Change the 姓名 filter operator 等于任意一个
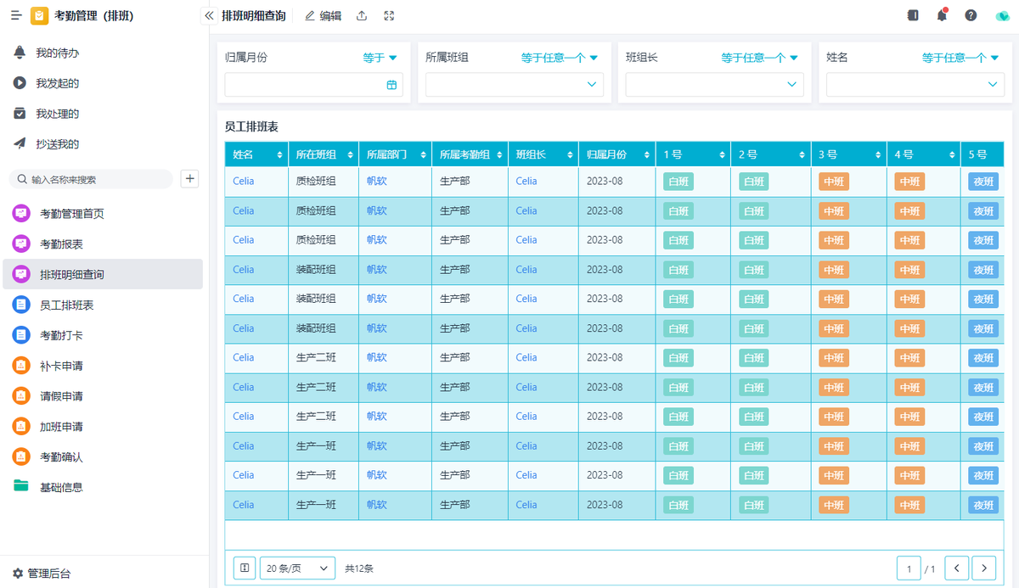1019x588 pixels. [960, 58]
